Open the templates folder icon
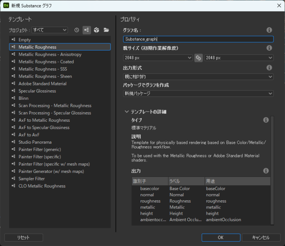This screenshot has height=246, width=285. tap(106, 30)
